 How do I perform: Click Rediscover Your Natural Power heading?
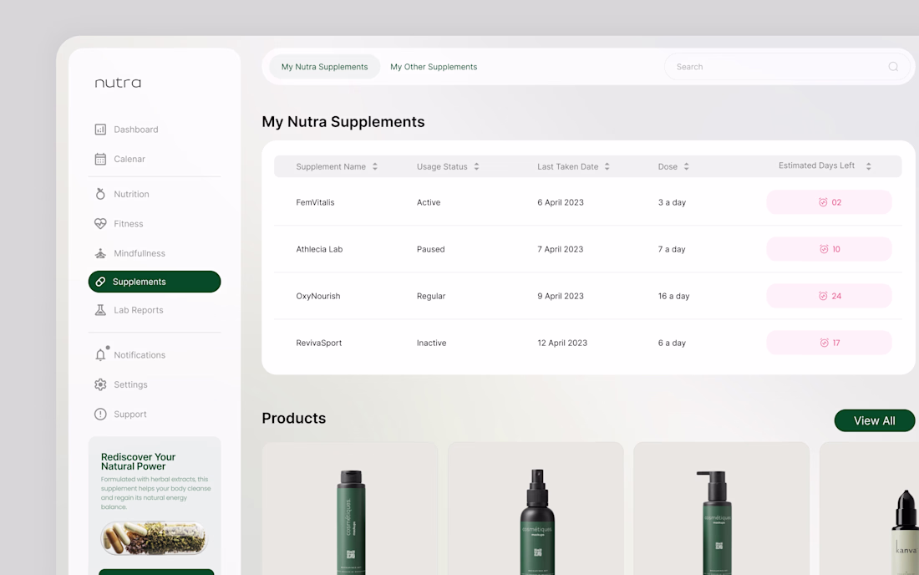click(139, 462)
